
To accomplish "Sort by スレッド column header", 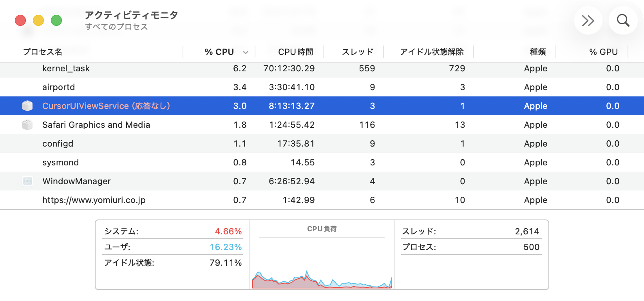I will coord(358,52).
